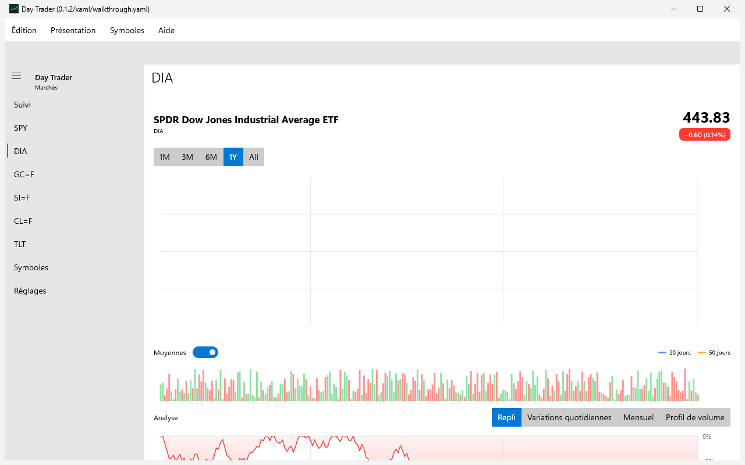
Task: Select CL=F in the sidebar
Action: pyautogui.click(x=74, y=221)
